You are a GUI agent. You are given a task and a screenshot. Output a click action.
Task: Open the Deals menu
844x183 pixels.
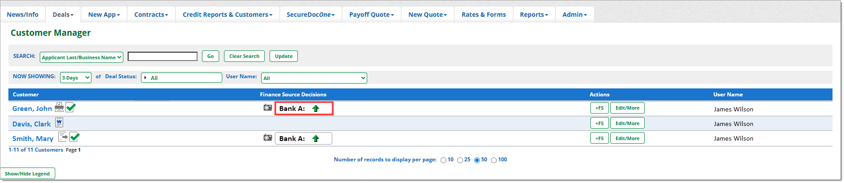[x=63, y=15]
